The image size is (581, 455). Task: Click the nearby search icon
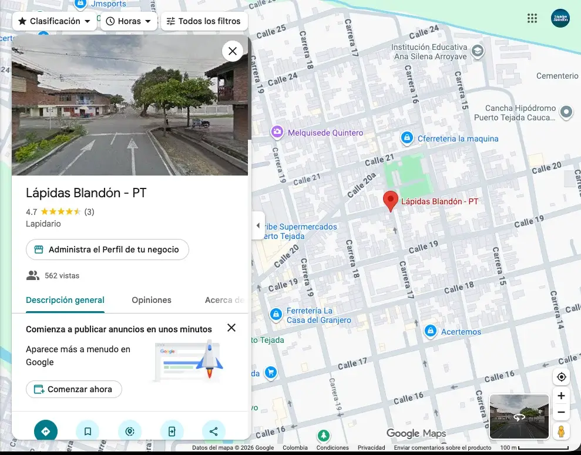click(130, 431)
